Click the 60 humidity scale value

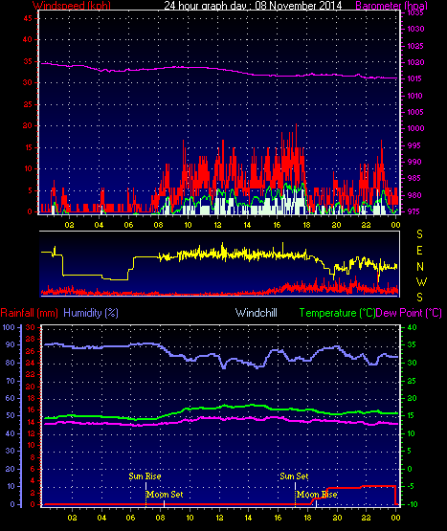[11, 398]
